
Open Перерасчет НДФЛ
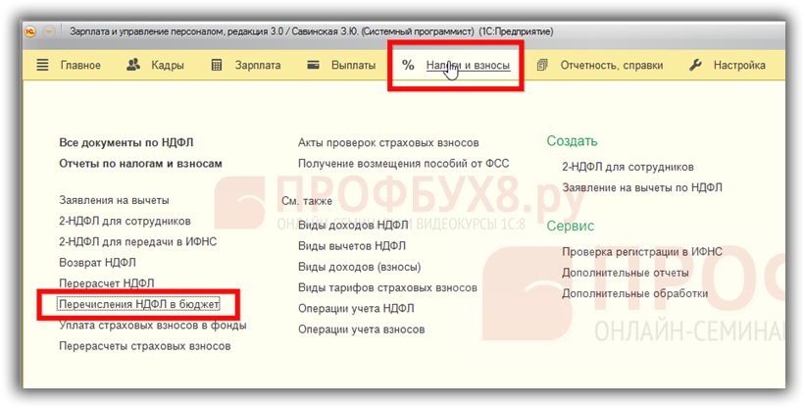107,283
